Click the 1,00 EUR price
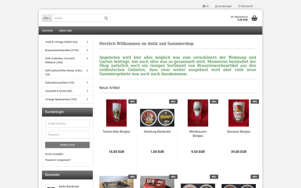 [157, 152]
